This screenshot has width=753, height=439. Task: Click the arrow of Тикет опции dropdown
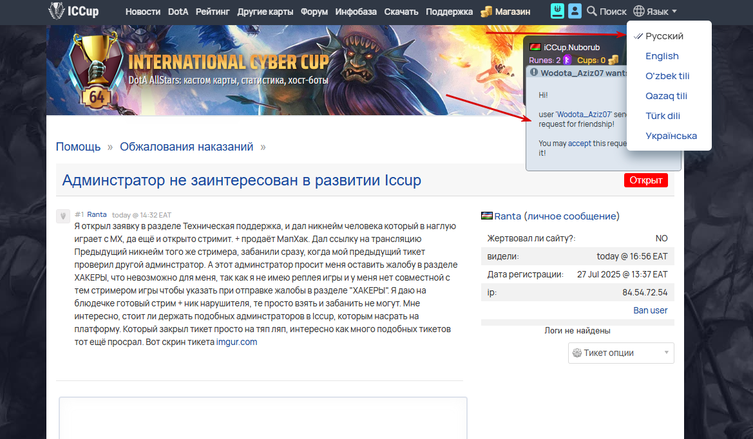coord(667,353)
